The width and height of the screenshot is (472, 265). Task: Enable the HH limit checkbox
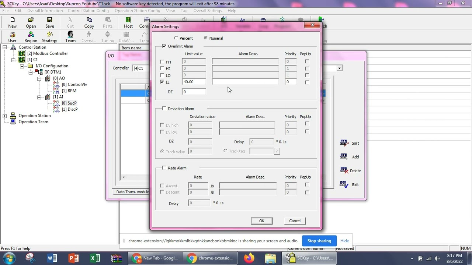pos(162,62)
